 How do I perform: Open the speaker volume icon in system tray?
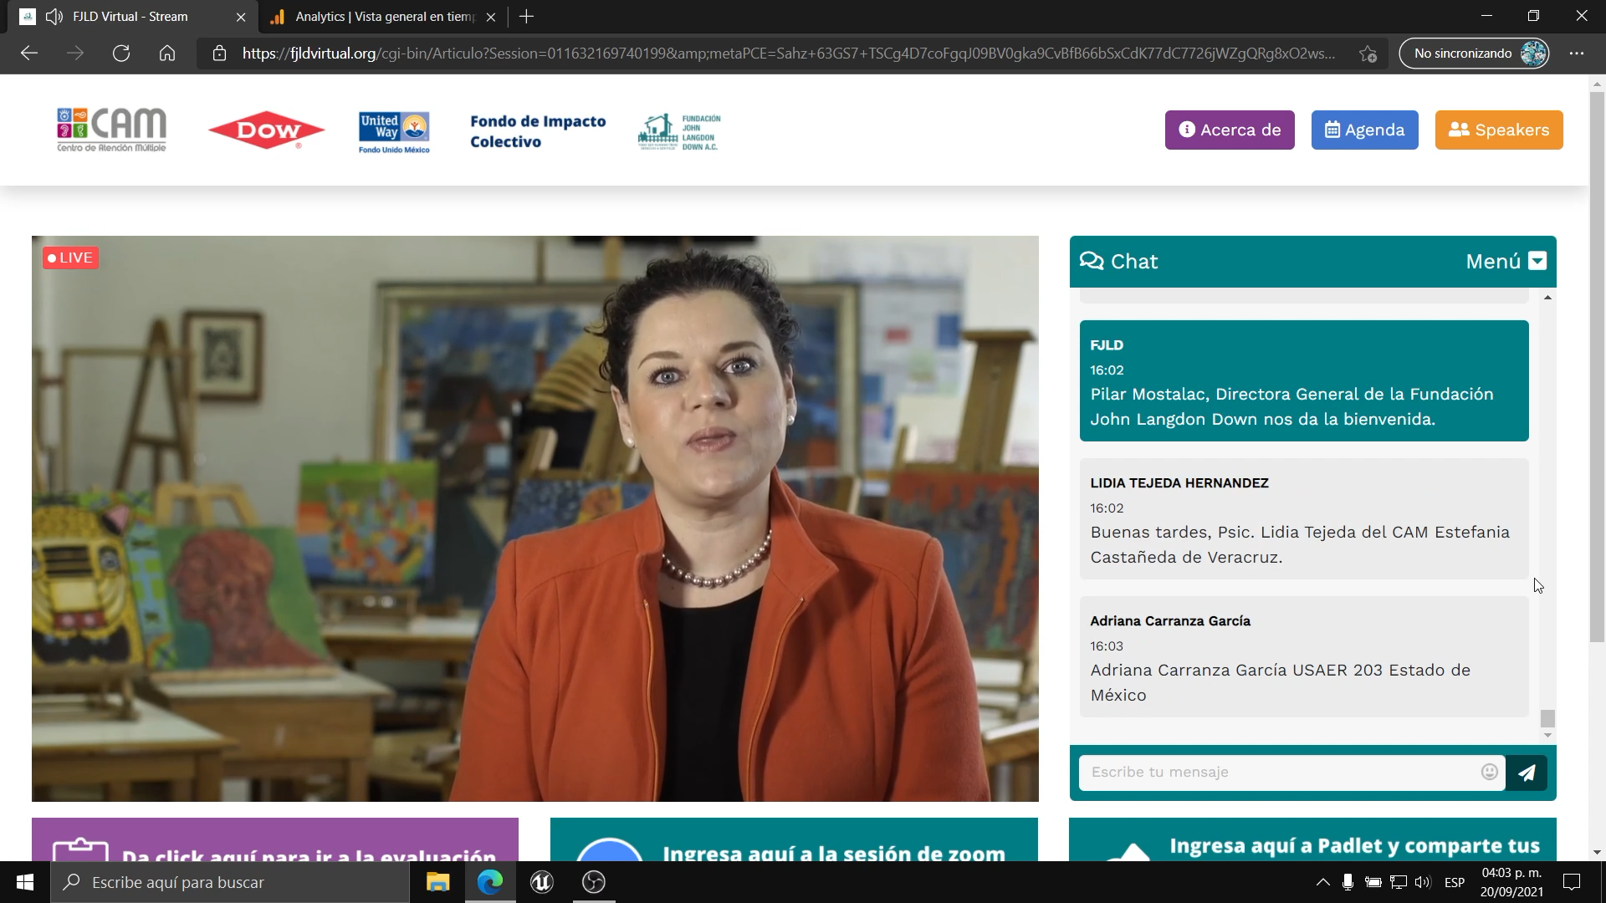pyautogui.click(x=1422, y=882)
